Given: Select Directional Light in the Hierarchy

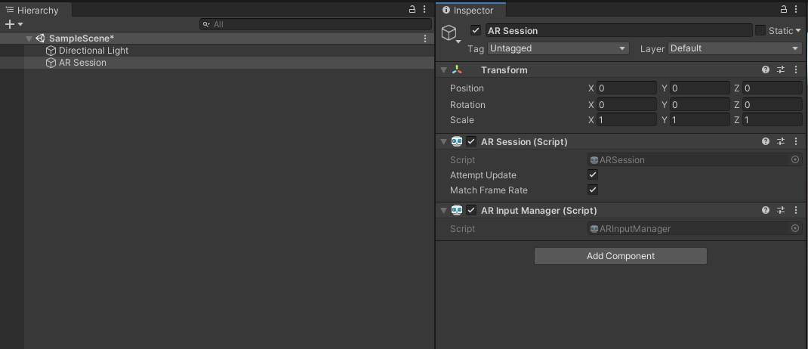Looking at the screenshot, I should pyautogui.click(x=94, y=51).
